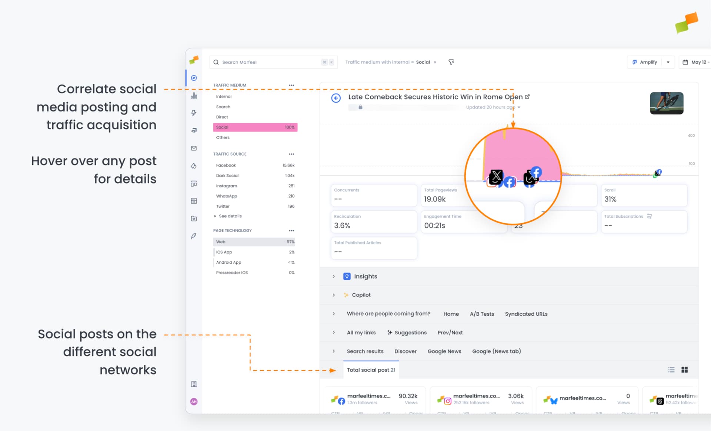Viewport: 711px width, 431px height.
Task: Open the flame sidebar icon
Action: click(x=194, y=166)
